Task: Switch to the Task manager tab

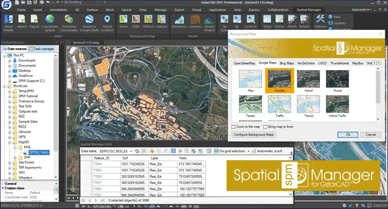Action: [42, 49]
